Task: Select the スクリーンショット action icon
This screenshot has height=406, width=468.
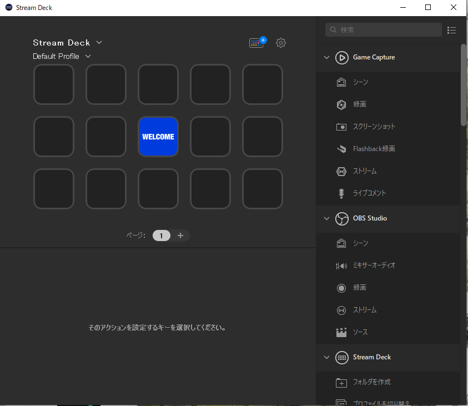Action: click(x=341, y=127)
